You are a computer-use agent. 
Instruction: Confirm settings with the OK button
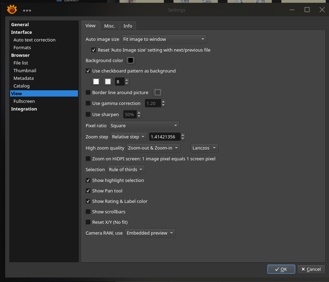coord(281,269)
